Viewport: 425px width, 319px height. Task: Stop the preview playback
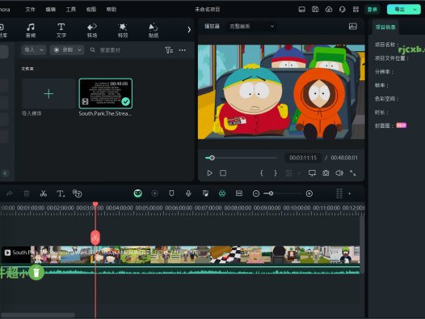pos(223,173)
